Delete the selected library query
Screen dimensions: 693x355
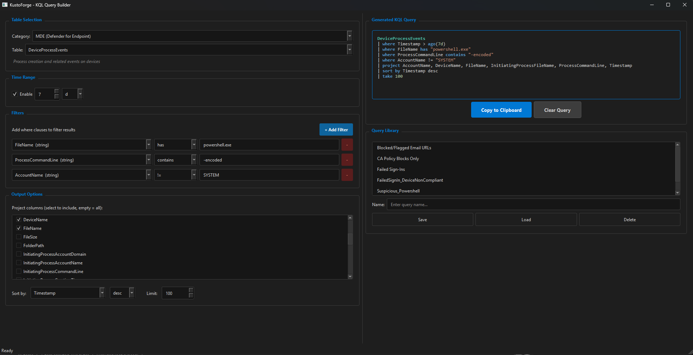(630, 219)
